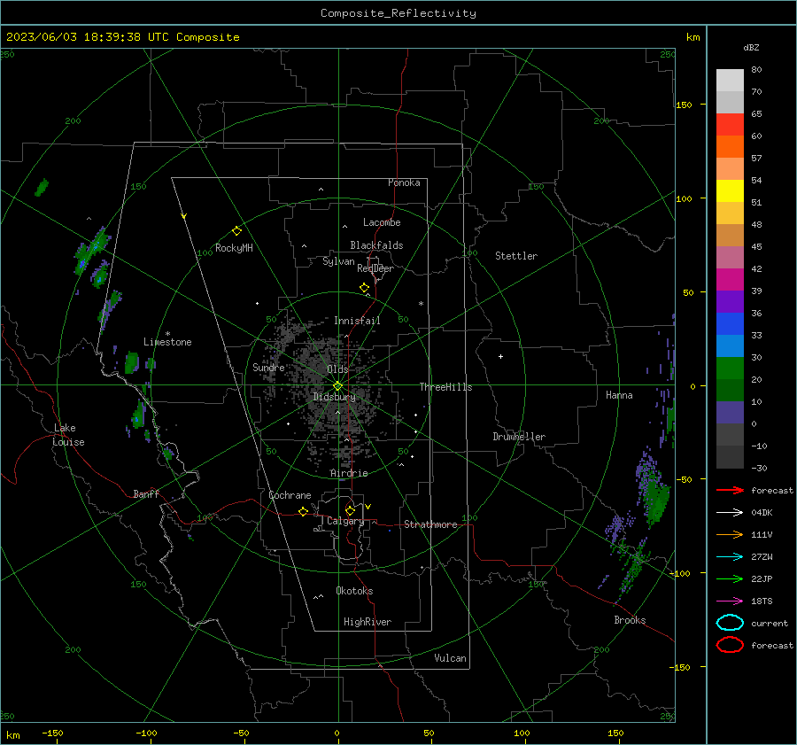Click the red forecast ellipse legend icon
This screenshot has width=797, height=745.
tap(730, 645)
